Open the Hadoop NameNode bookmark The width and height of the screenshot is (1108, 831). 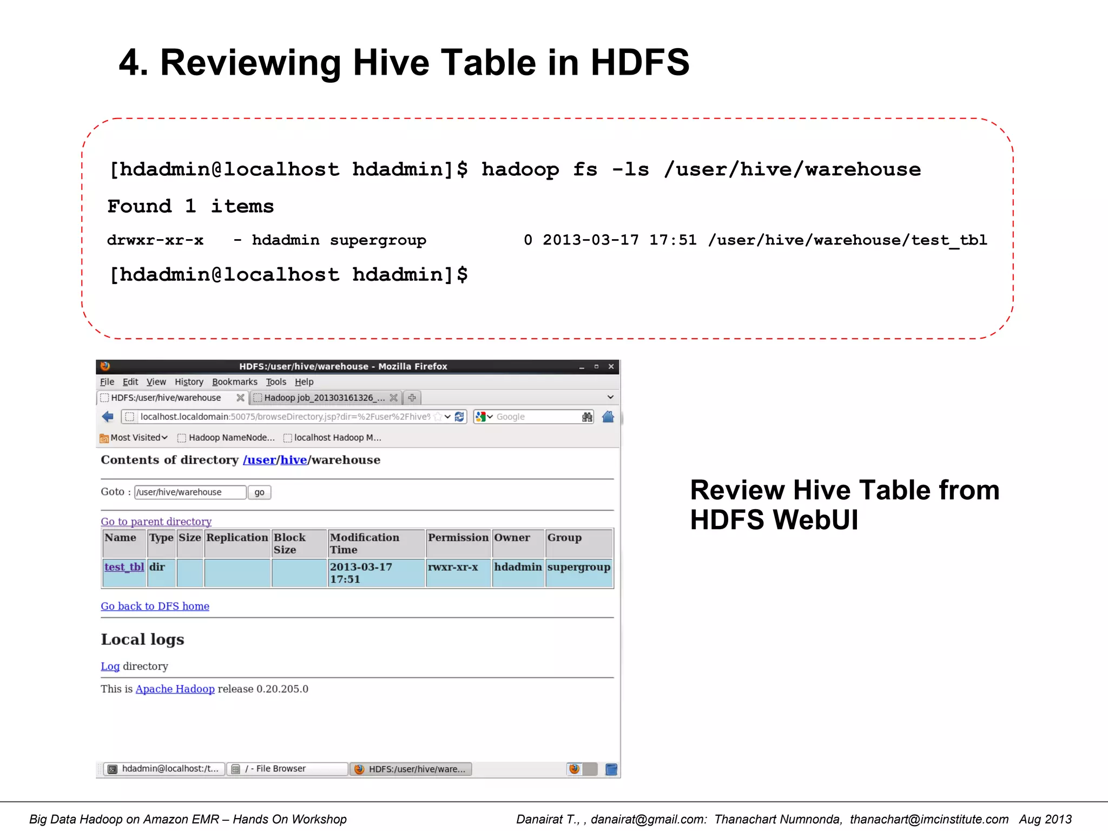226,438
